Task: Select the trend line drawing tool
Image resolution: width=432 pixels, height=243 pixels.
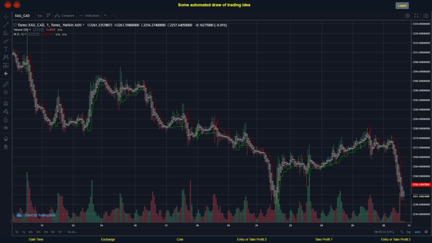Action: coord(6,25)
